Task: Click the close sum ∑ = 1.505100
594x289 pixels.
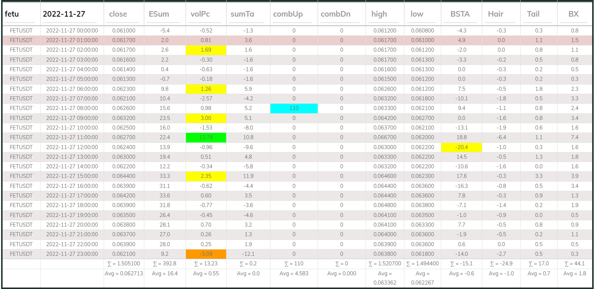Action: pos(124,264)
